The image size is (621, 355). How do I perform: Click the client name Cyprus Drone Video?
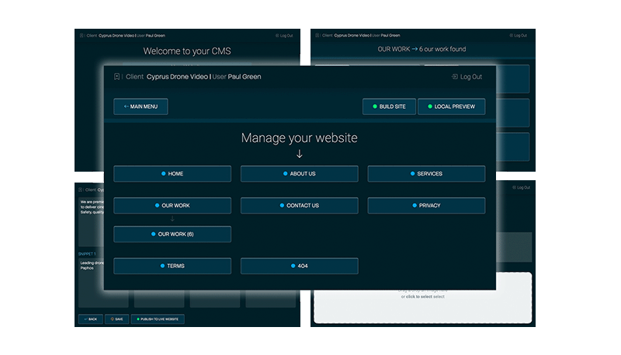click(x=177, y=77)
